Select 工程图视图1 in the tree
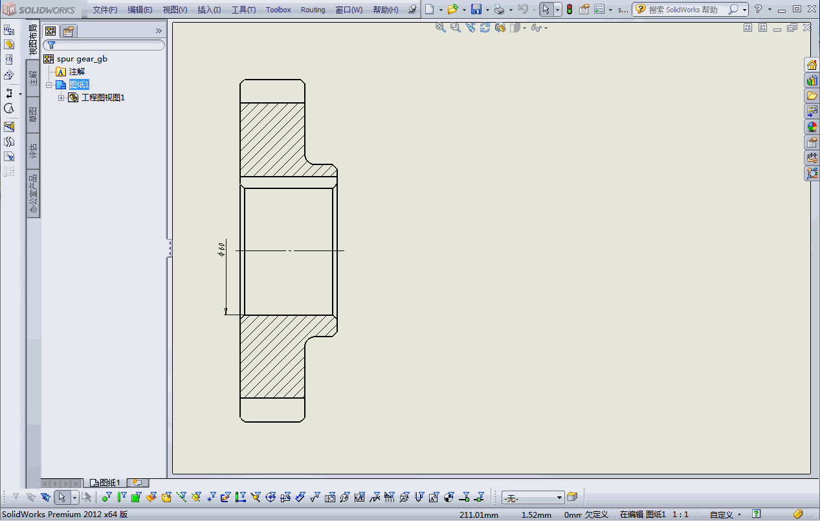This screenshot has width=820, height=521. click(103, 98)
